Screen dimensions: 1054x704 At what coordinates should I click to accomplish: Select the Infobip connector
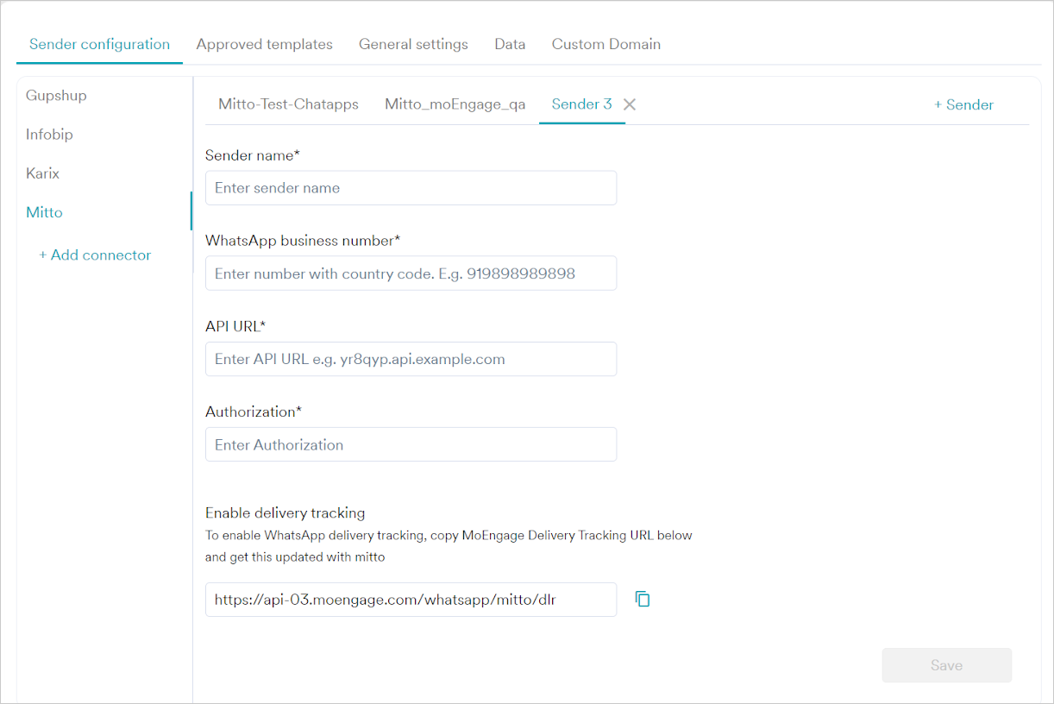tap(49, 135)
